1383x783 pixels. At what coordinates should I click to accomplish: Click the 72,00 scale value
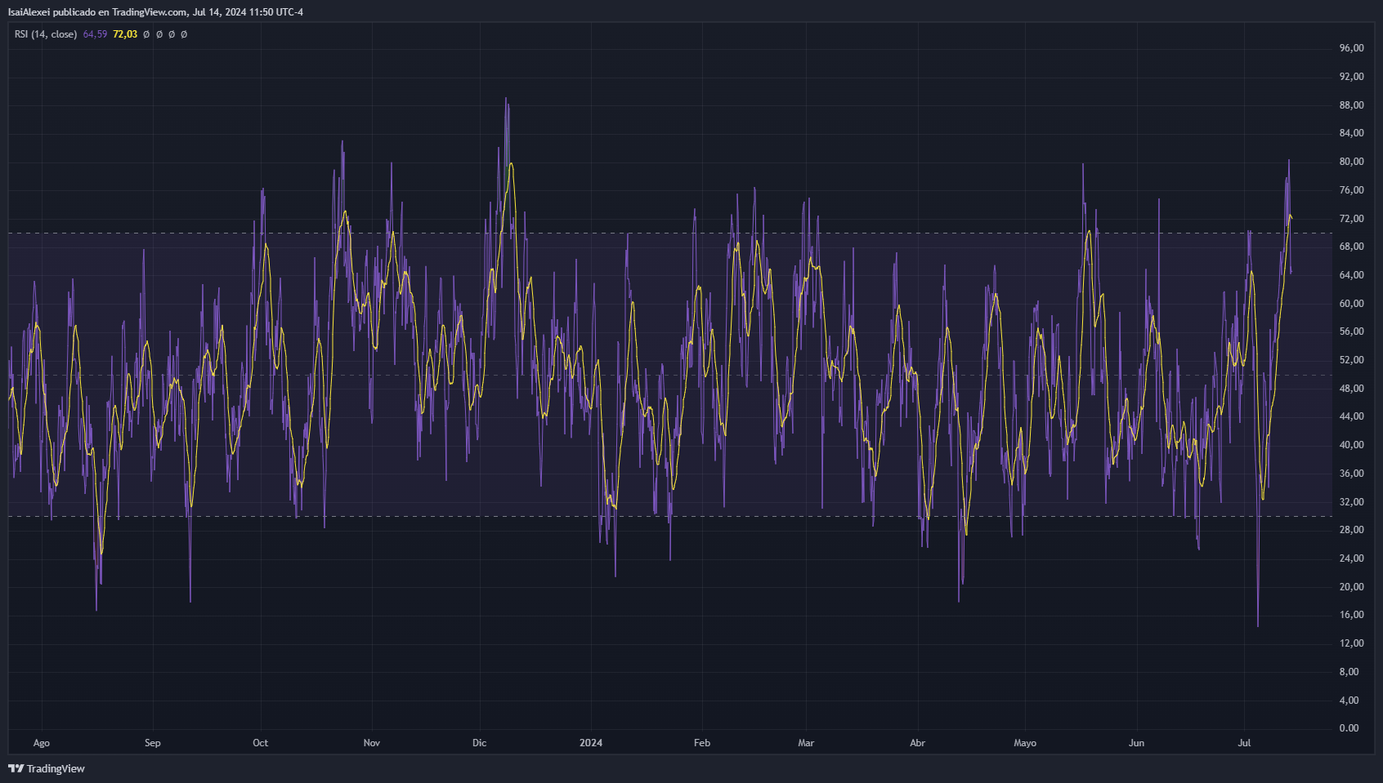pos(1352,219)
